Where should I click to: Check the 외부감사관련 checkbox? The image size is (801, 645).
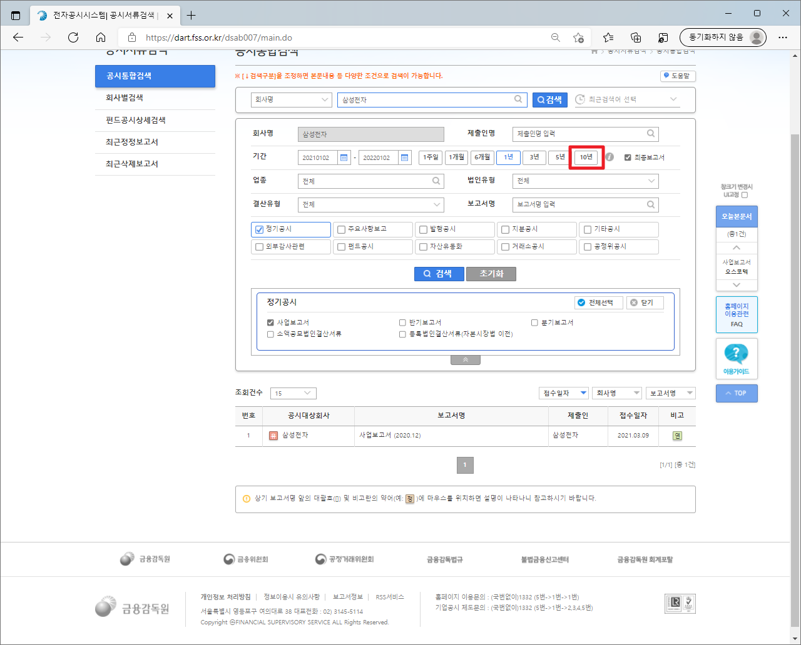pyautogui.click(x=259, y=247)
